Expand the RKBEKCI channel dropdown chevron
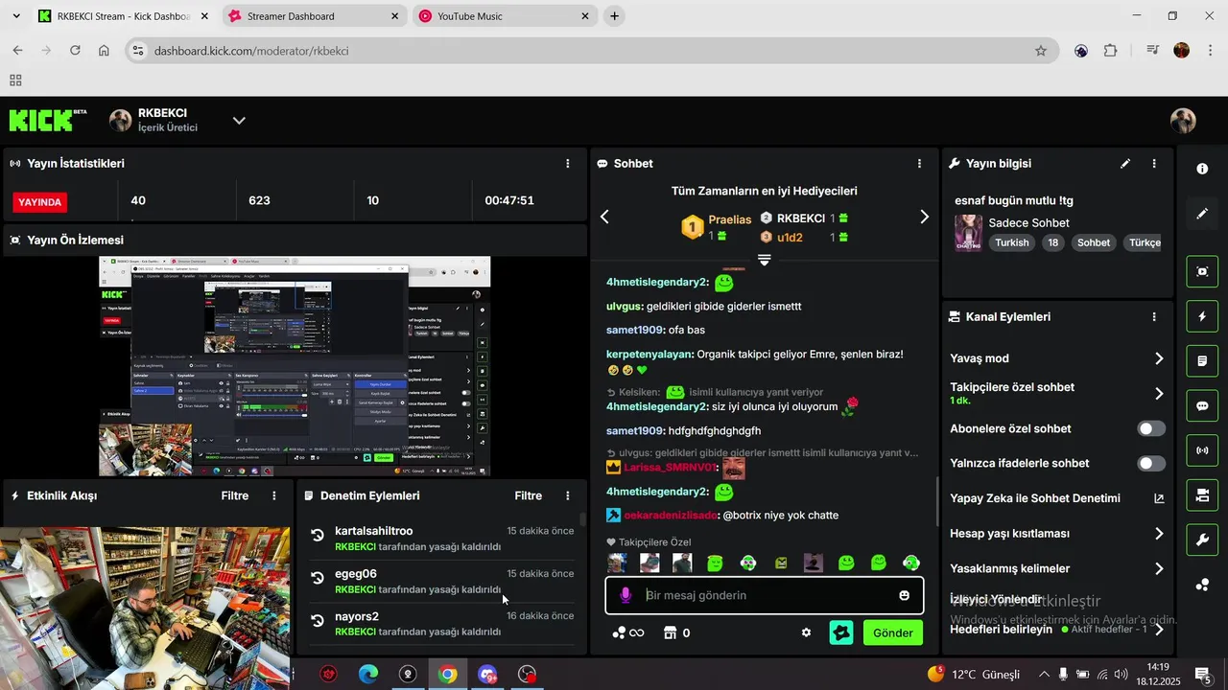1228x690 pixels. [239, 121]
